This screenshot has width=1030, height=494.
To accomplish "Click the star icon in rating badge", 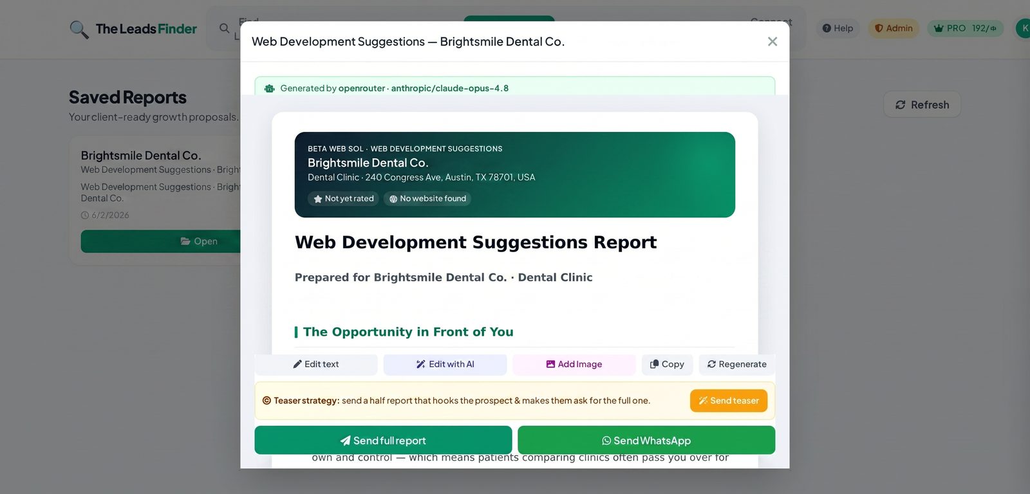I will pos(318,199).
